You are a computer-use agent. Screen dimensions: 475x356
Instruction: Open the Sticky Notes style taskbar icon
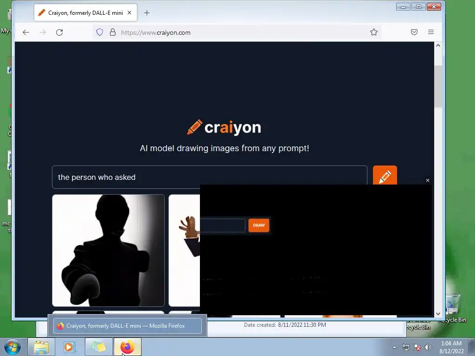(x=99, y=347)
